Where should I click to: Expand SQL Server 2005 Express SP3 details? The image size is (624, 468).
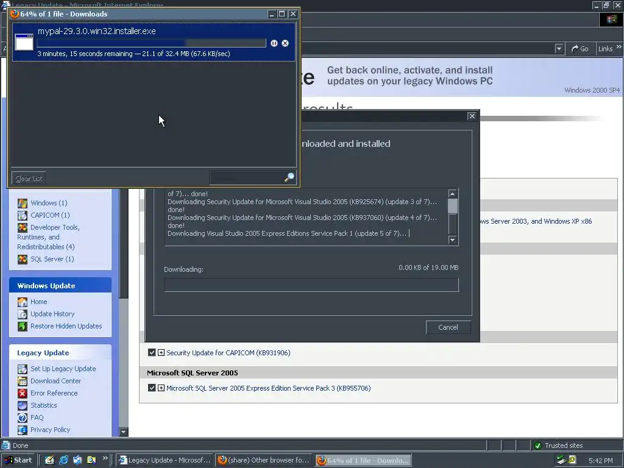click(x=161, y=388)
